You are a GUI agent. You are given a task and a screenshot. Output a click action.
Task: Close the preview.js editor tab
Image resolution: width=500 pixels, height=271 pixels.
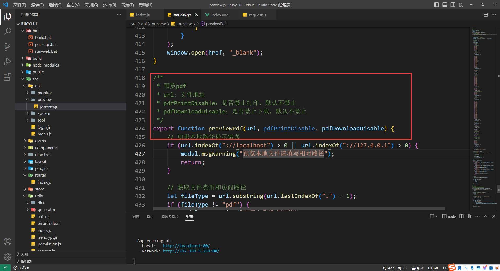click(x=197, y=15)
